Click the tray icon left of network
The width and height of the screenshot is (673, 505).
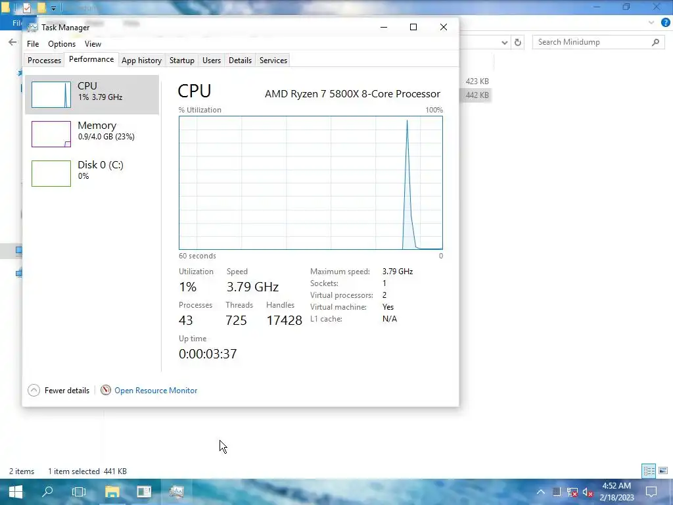(556, 492)
